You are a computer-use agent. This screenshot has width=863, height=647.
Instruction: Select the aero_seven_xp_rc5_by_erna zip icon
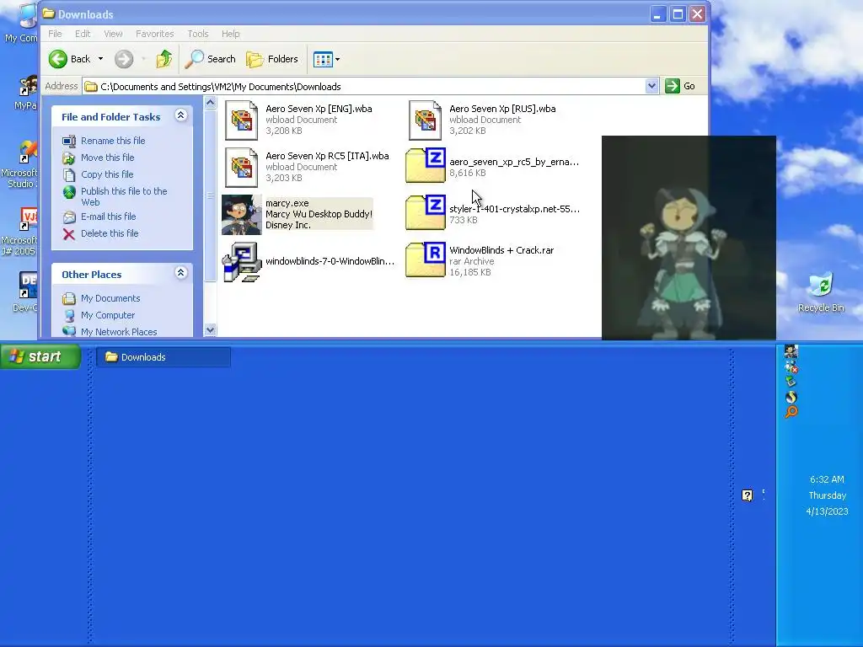(x=426, y=165)
